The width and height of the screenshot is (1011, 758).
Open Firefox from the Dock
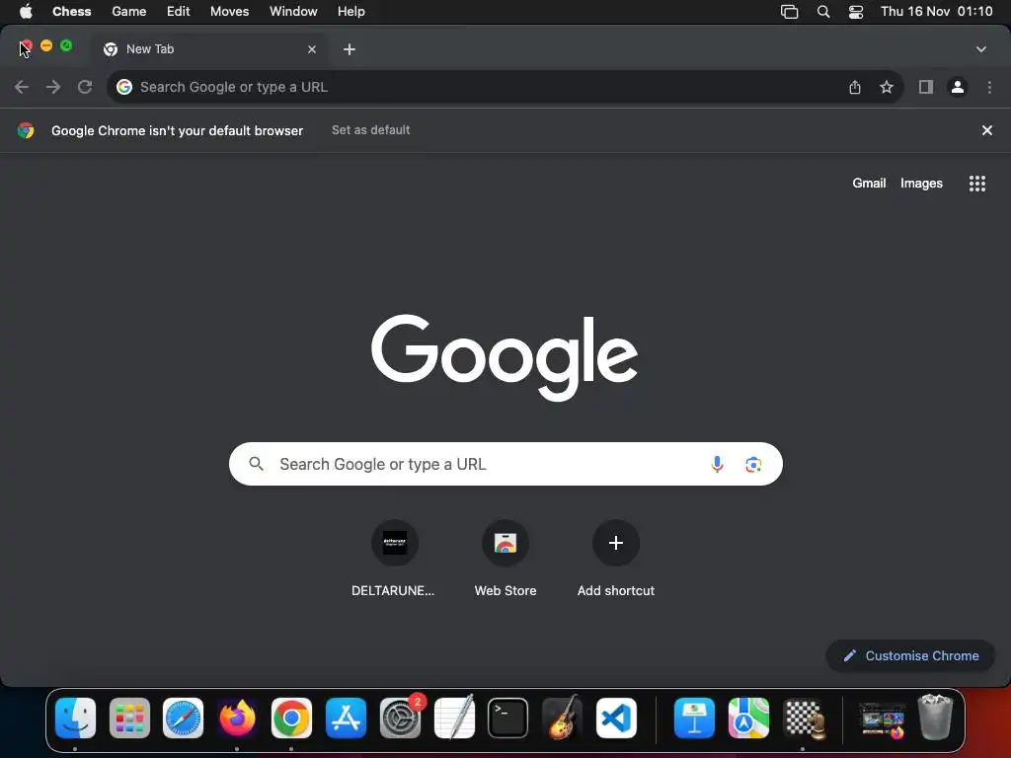click(x=237, y=719)
